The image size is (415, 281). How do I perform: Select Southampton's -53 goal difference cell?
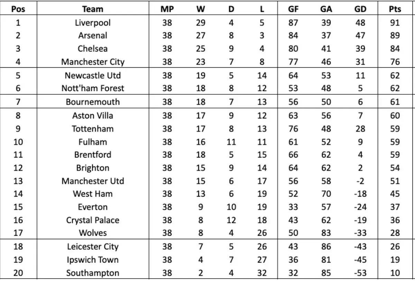tap(360, 273)
